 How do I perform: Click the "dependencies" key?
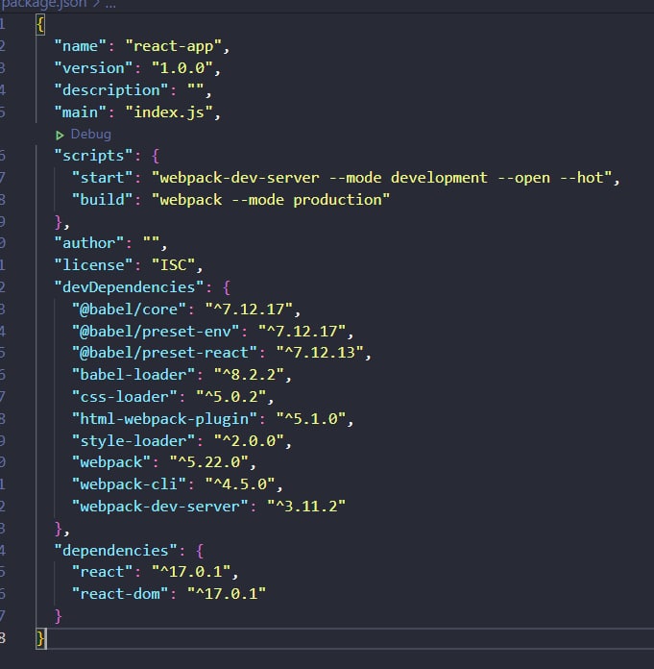pyautogui.click(x=115, y=551)
